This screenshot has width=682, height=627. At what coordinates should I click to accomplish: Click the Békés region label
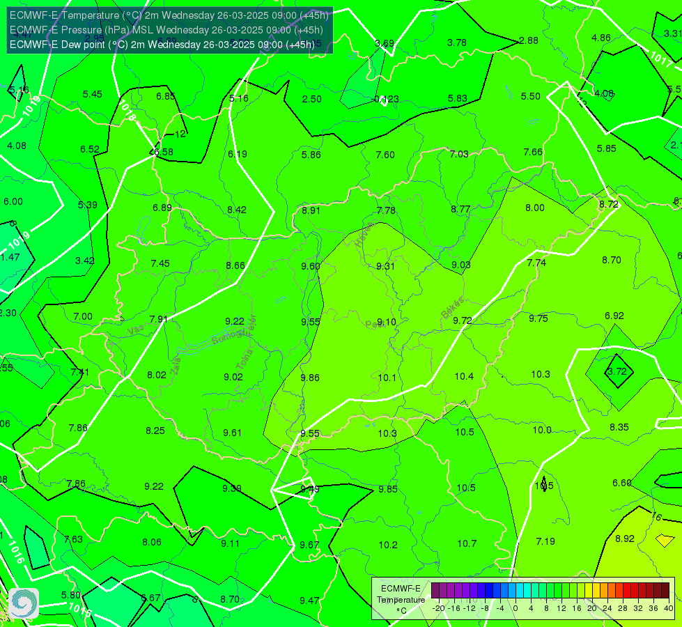pos(452,308)
